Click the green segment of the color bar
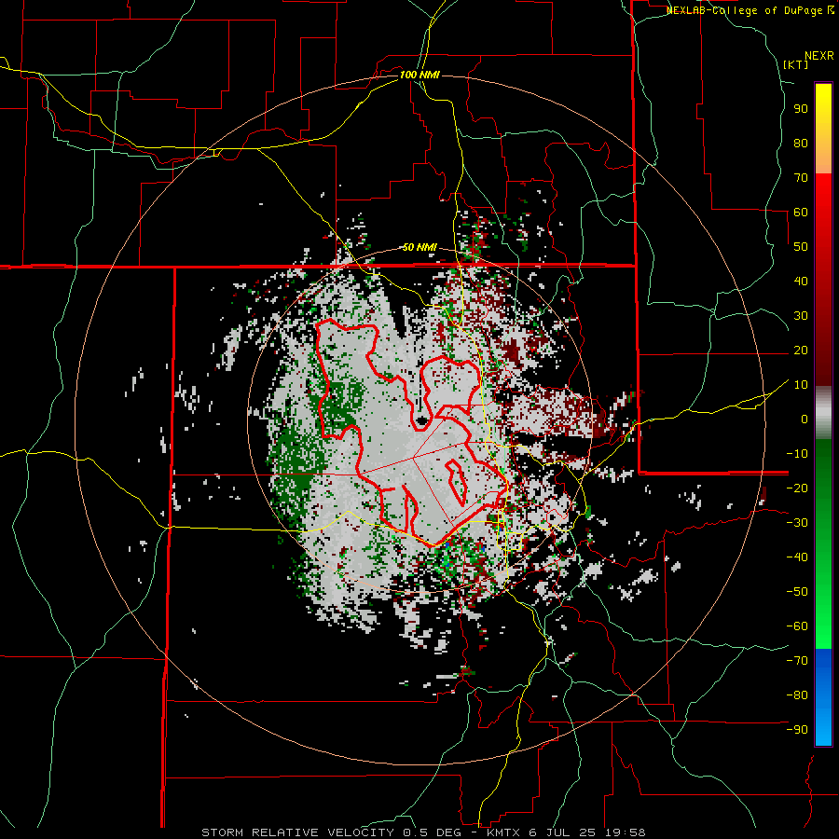Image resolution: width=839 pixels, height=839 pixels. pos(823,543)
